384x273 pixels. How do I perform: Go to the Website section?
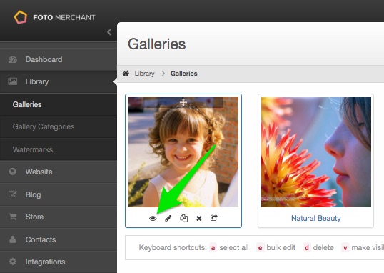59,172
